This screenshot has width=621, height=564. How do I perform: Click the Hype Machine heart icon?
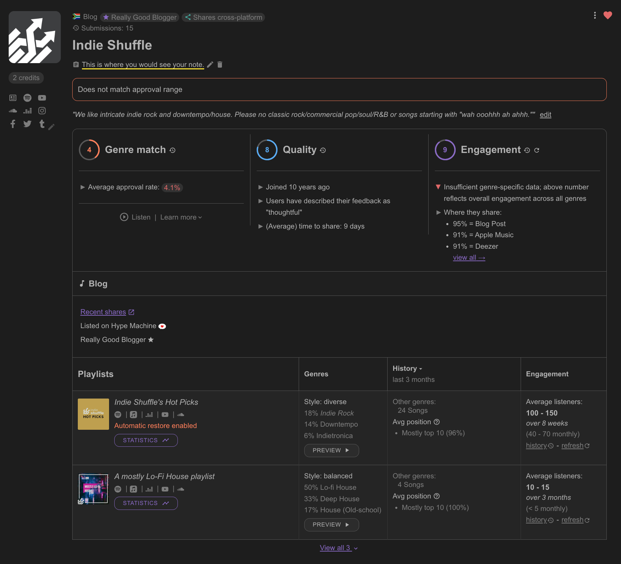(x=162, y=326)
